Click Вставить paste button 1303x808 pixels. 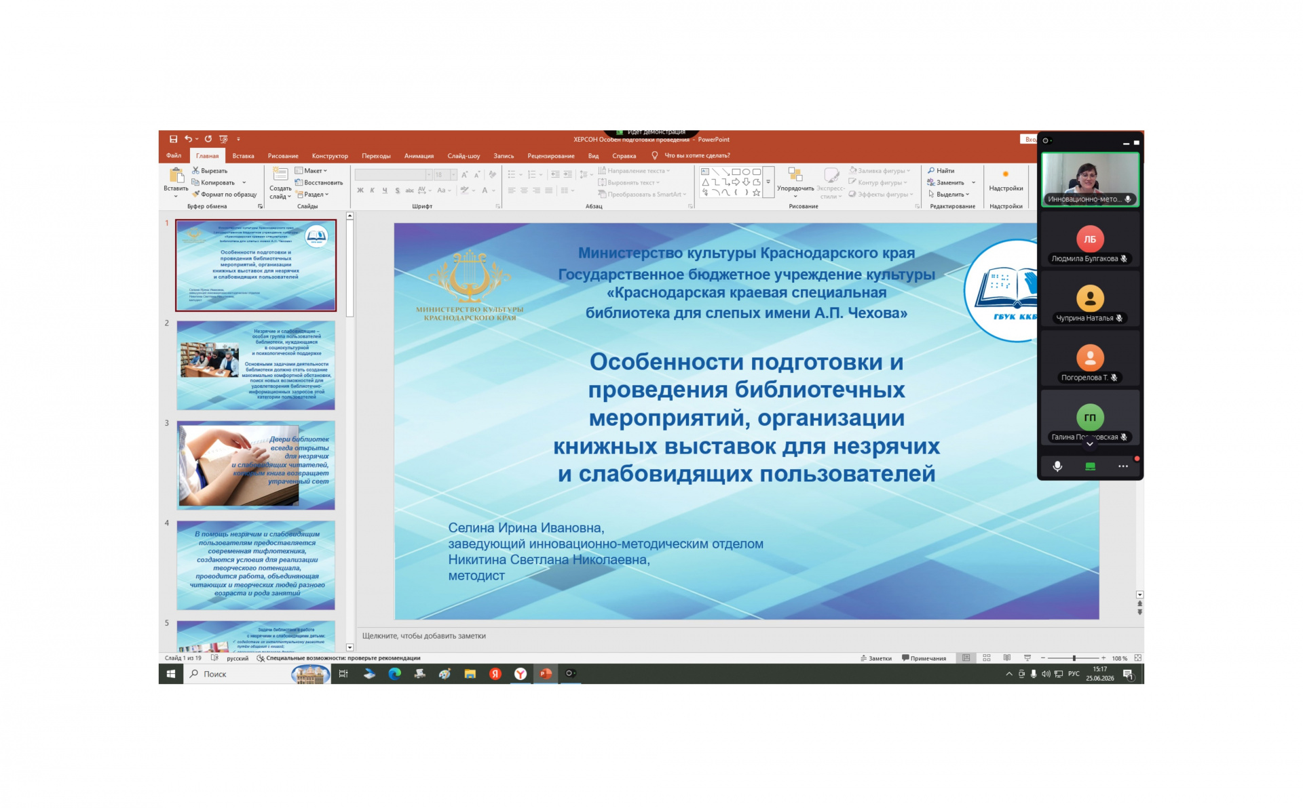(x=176, y=182)
